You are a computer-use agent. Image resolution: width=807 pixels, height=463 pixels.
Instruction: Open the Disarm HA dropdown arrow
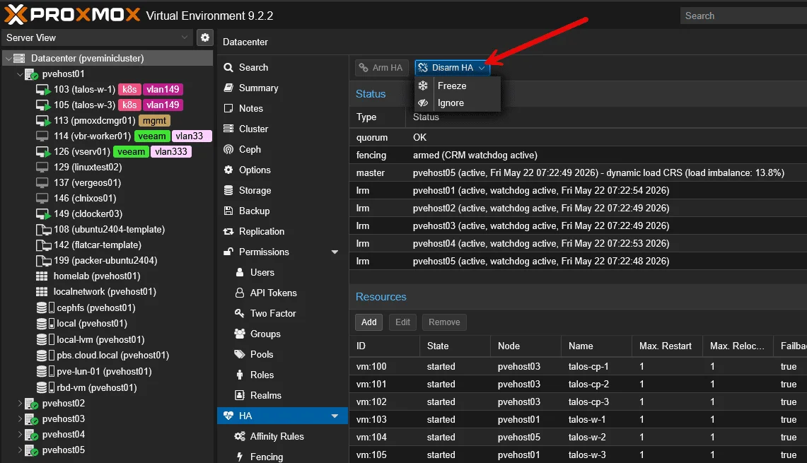point(482,68)
